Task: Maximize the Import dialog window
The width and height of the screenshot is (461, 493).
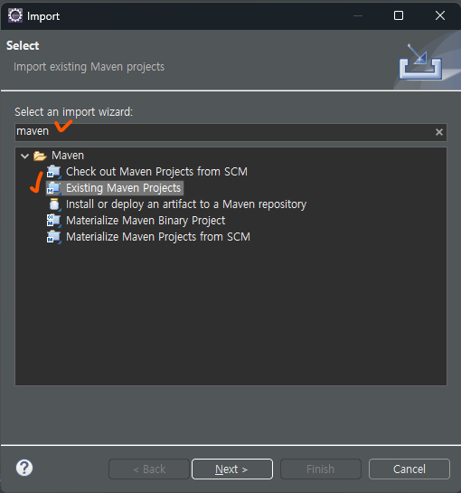Action: click(x=399, y=15)
